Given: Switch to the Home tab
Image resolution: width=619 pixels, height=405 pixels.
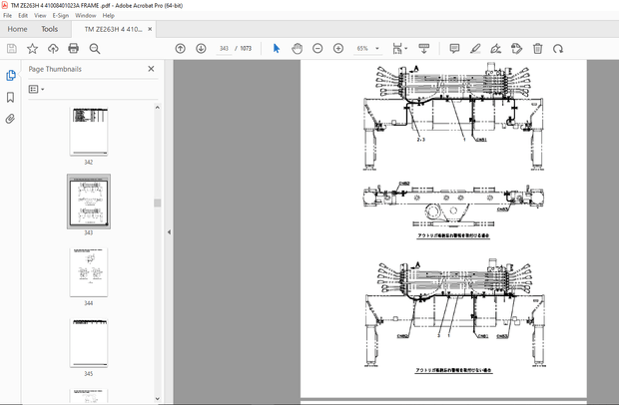Looking at the screenshot, I should click(17, 29).
